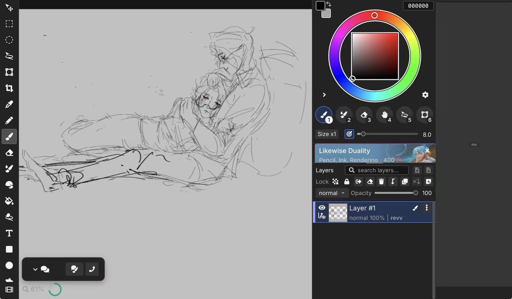Open Layer #1 three-dot options menu

point(427,208)
